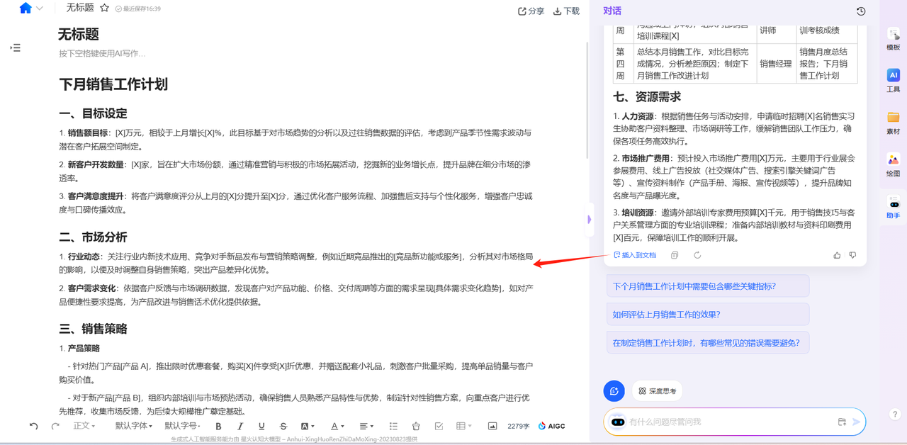This screenshot has height=445, width=907.
Task: Click the 无标题 document title tab text
Action: click(80, 9)
